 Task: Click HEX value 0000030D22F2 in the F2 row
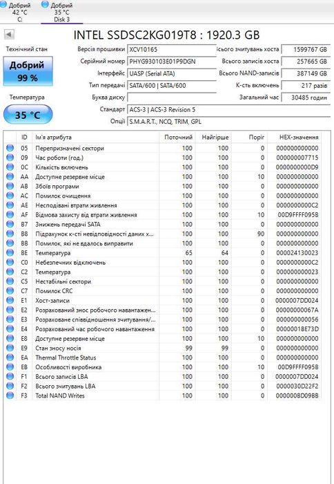pyautogui.click(x=297, y=386)
